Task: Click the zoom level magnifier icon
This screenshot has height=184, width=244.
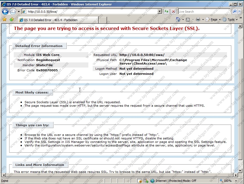Action: (221, 181)
